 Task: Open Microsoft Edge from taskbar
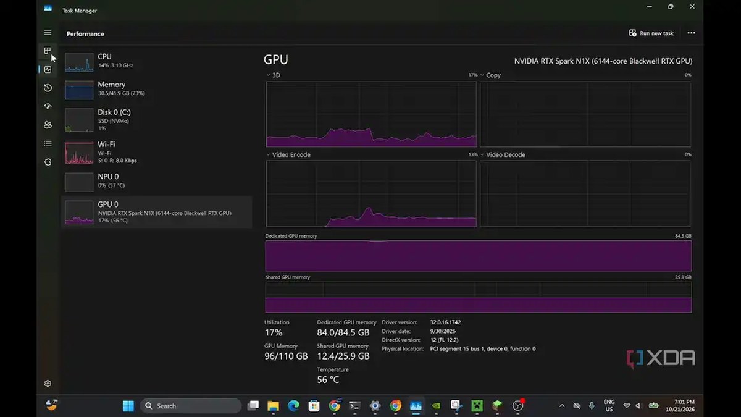tap(294, 406)
